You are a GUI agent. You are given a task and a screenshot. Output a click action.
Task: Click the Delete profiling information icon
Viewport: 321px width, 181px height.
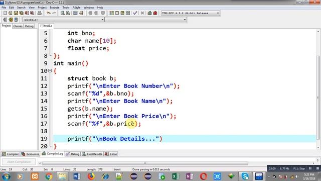pos(155,13)
